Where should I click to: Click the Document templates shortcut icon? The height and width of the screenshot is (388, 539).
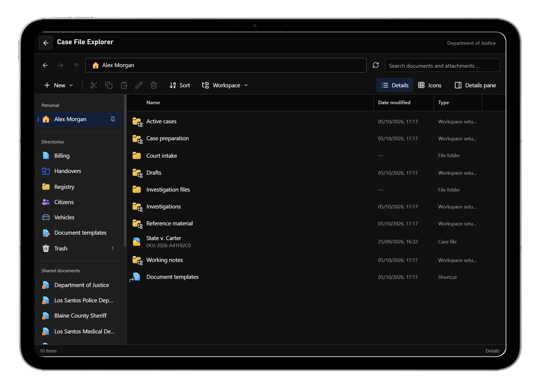coord(136,277)
